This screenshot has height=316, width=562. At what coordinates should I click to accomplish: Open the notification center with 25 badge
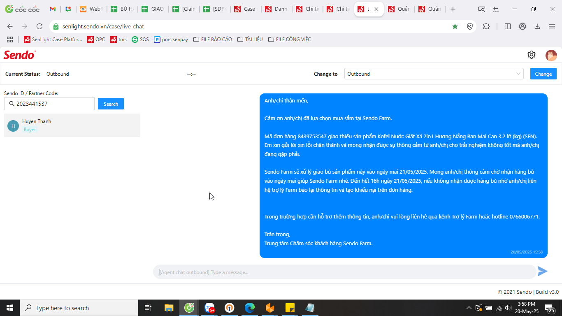point(550,308)
